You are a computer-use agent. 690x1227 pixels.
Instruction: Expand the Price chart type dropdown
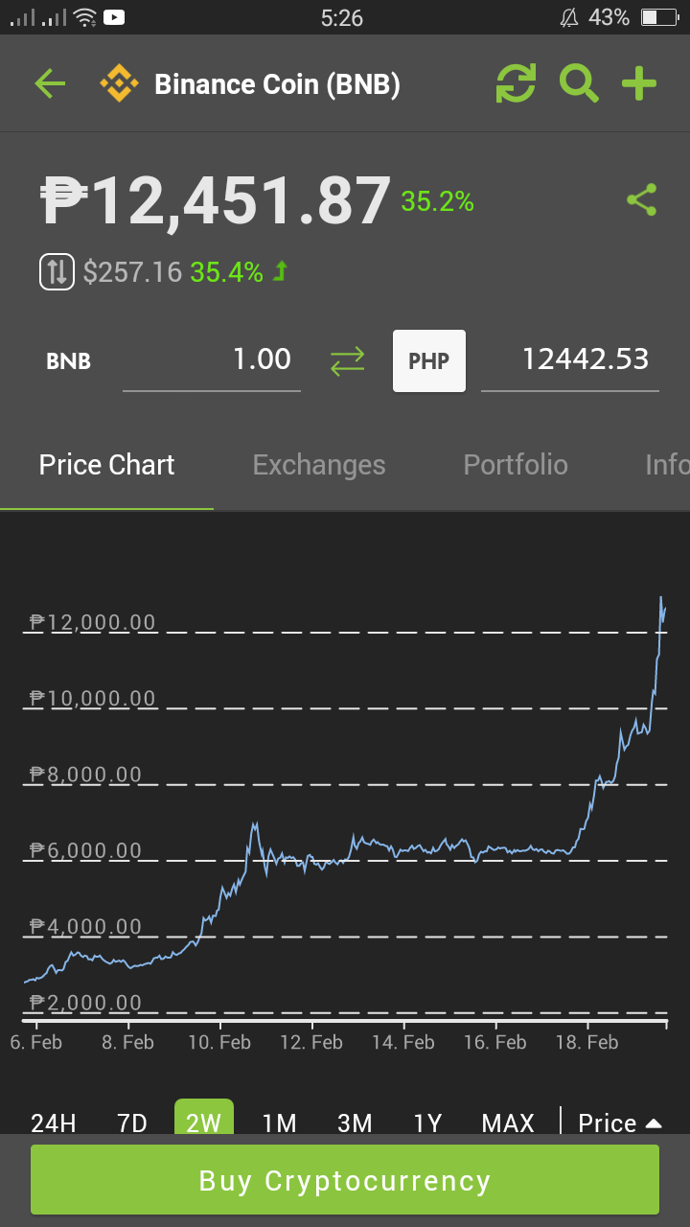click(621, 1122)
